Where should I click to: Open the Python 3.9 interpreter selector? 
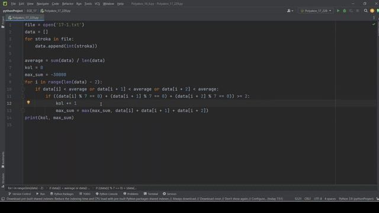pos(356,199)
